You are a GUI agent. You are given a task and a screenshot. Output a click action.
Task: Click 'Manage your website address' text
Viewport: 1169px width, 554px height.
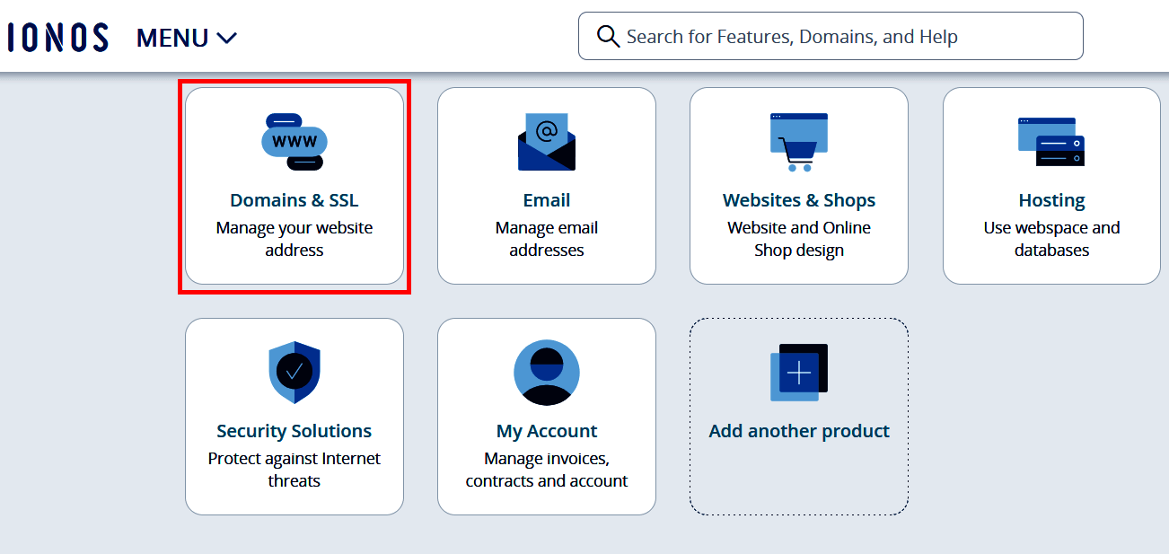294,239
